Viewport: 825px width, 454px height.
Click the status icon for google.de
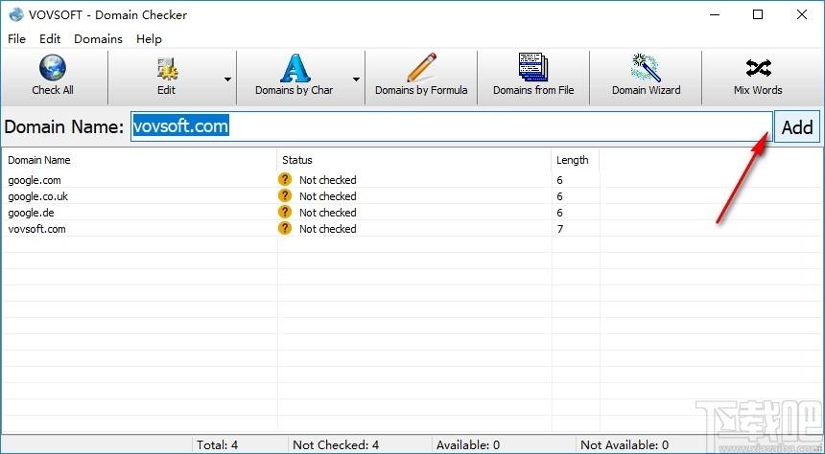285,213
